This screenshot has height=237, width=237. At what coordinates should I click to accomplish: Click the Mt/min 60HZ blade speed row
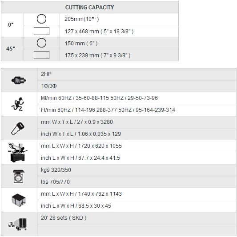(137, 98)
